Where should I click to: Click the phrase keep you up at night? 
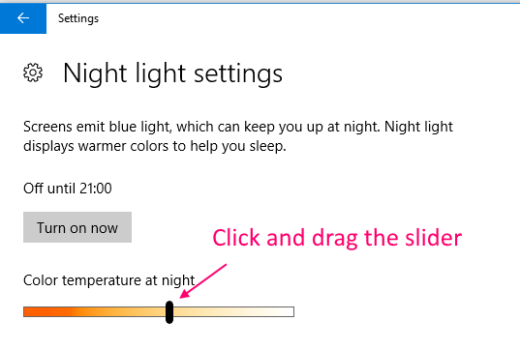(x=312, y=127)
